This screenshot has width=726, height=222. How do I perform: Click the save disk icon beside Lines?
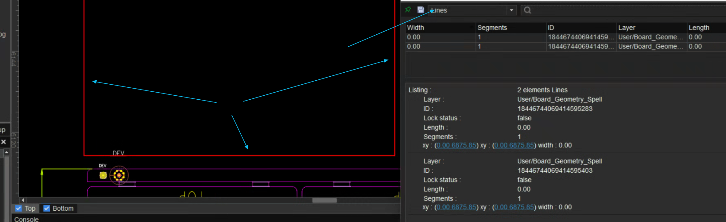[421, 10]
